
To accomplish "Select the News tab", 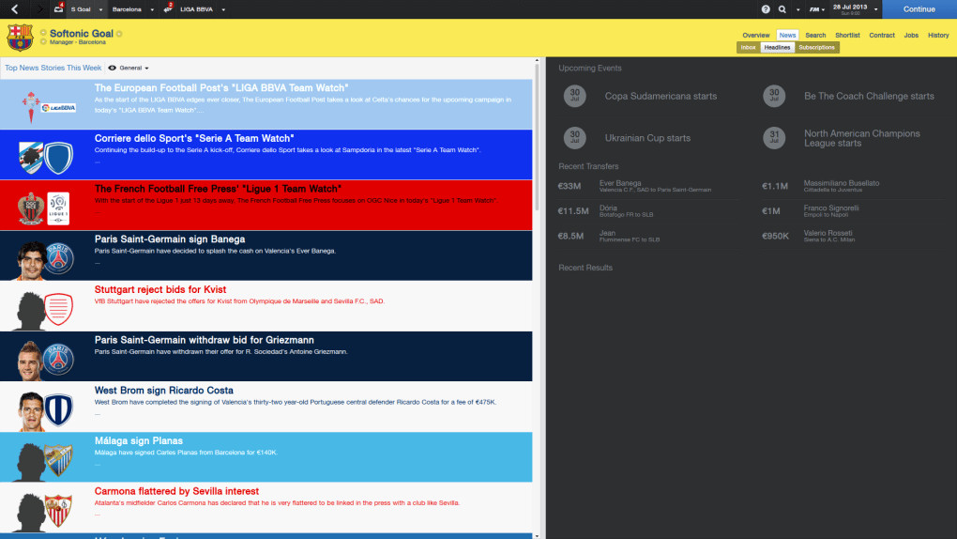I will [x=787, y=36].
